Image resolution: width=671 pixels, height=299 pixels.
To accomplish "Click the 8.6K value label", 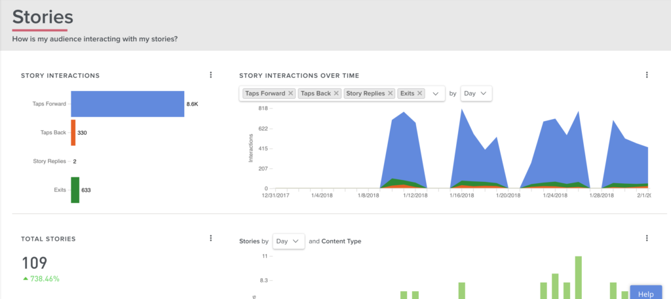I will pyautogui.click(x=192, y=104).
